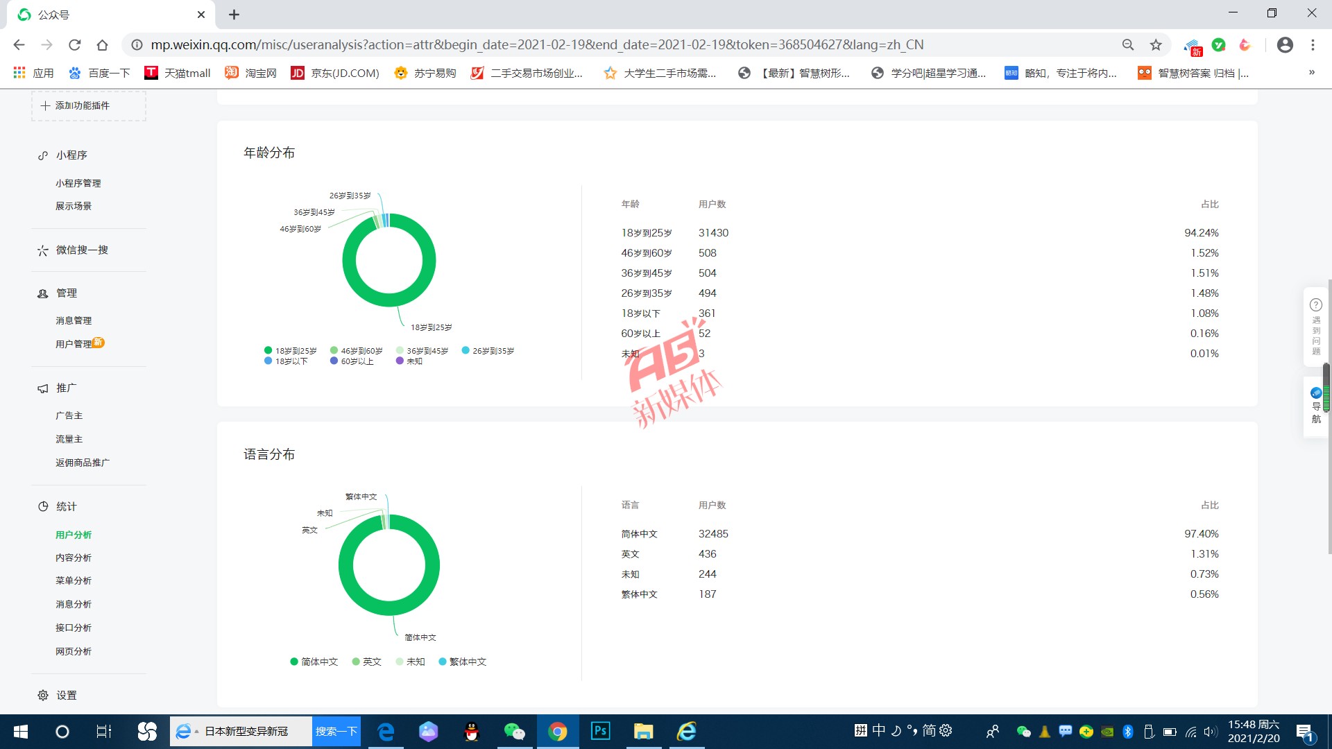
Task: Toggle 英文 legend item below language chart
Action: point(367,662)
